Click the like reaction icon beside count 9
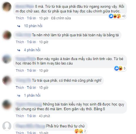Screen dimensions: 136x134 [117, 68]
